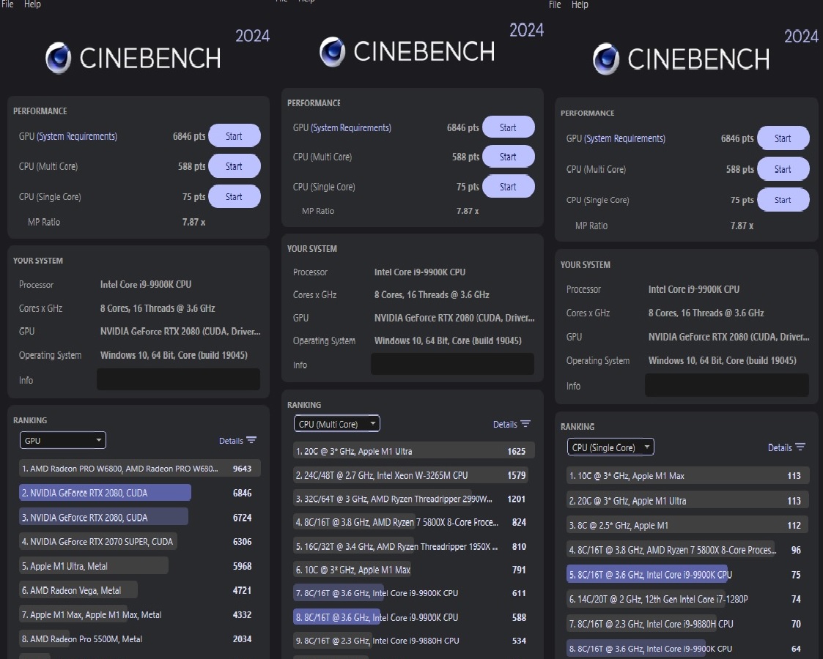The image size is (823, 659).
Task: Open File menu in left window
Action: click(7, 4)
